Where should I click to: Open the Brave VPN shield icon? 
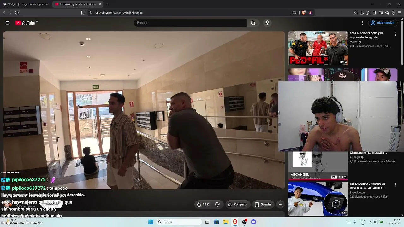[x=394, y=13]
